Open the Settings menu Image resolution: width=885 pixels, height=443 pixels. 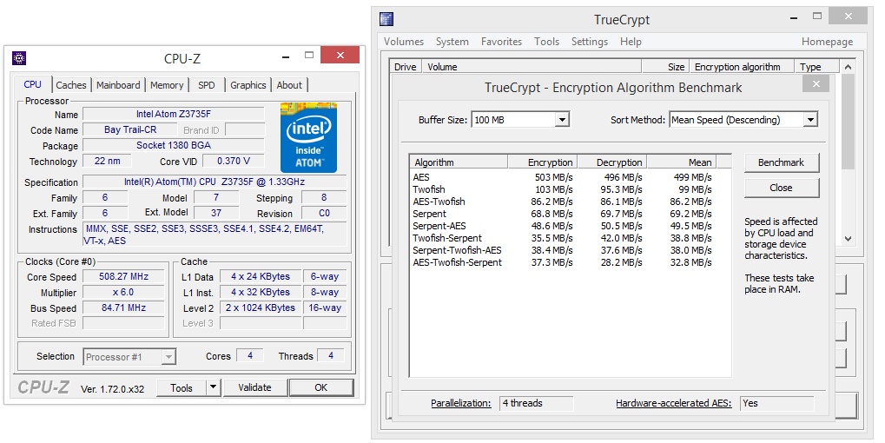point(589,41)
